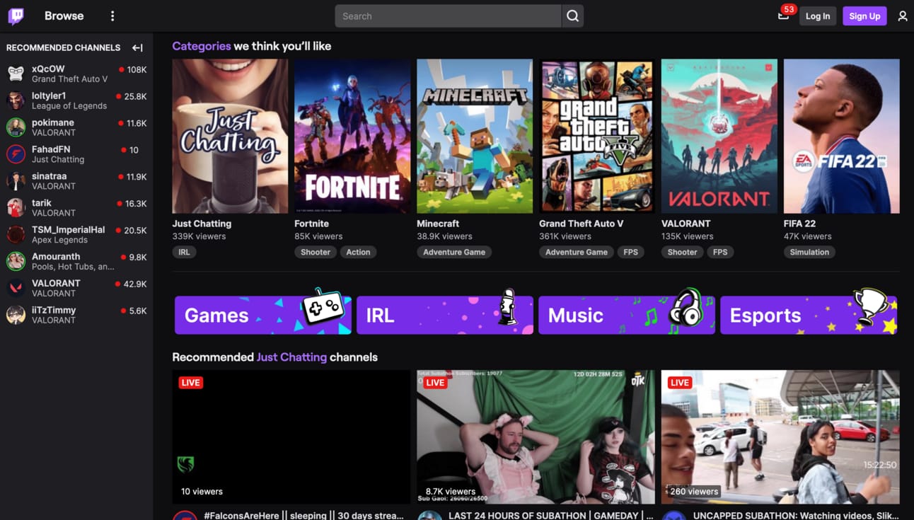Click the headphones icon on Music banner
Image resolution: width=914 pixels, height=520 pixels.
click(685, 309)
